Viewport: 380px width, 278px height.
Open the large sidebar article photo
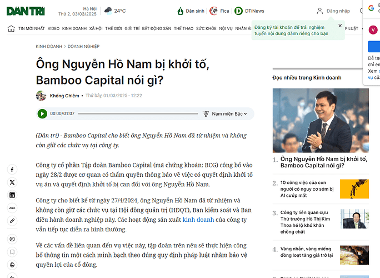(x=321, y=120)
